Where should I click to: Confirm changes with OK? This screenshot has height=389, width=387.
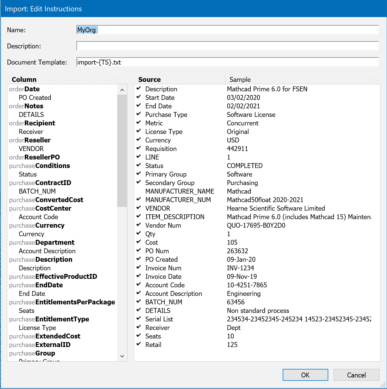tap(305, 375)
